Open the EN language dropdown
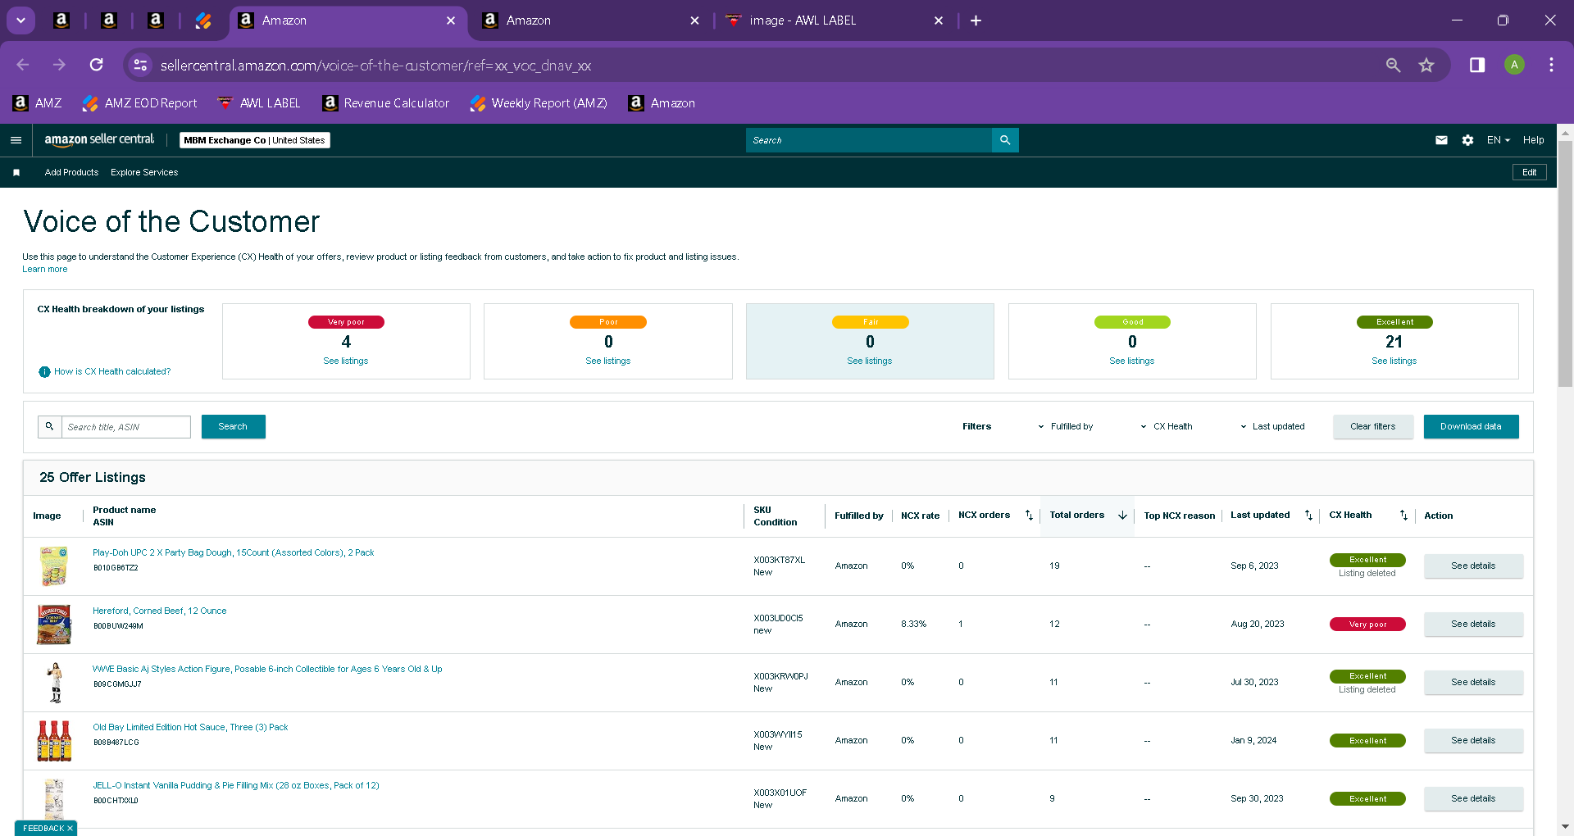1574x836 pixels. coord(1499,140)
